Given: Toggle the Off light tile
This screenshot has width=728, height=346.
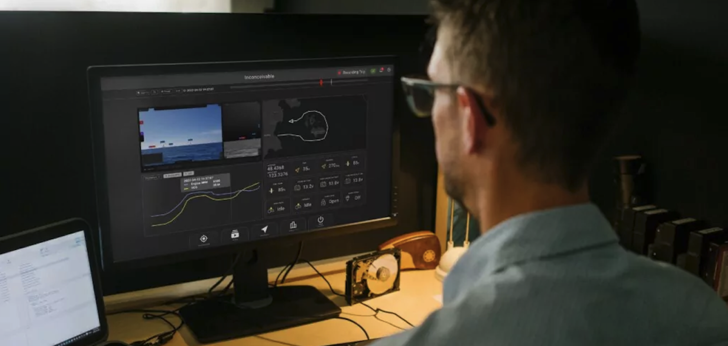Looking at the screenshot, I should (354, 197).
